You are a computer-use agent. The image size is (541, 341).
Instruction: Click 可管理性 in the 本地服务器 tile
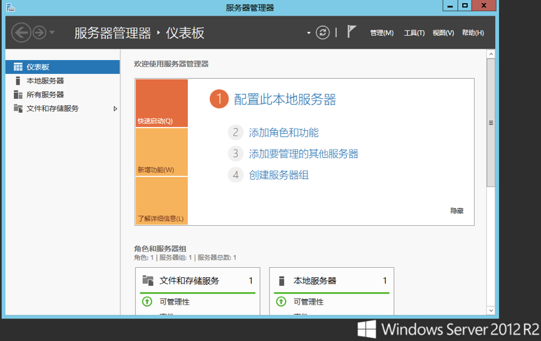309,302
